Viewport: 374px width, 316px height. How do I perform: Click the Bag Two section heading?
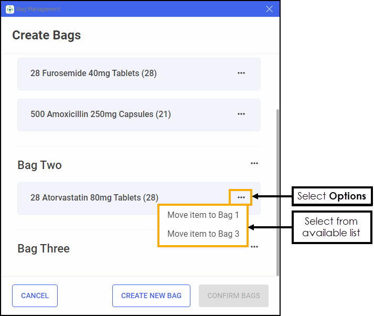(40, 165)
